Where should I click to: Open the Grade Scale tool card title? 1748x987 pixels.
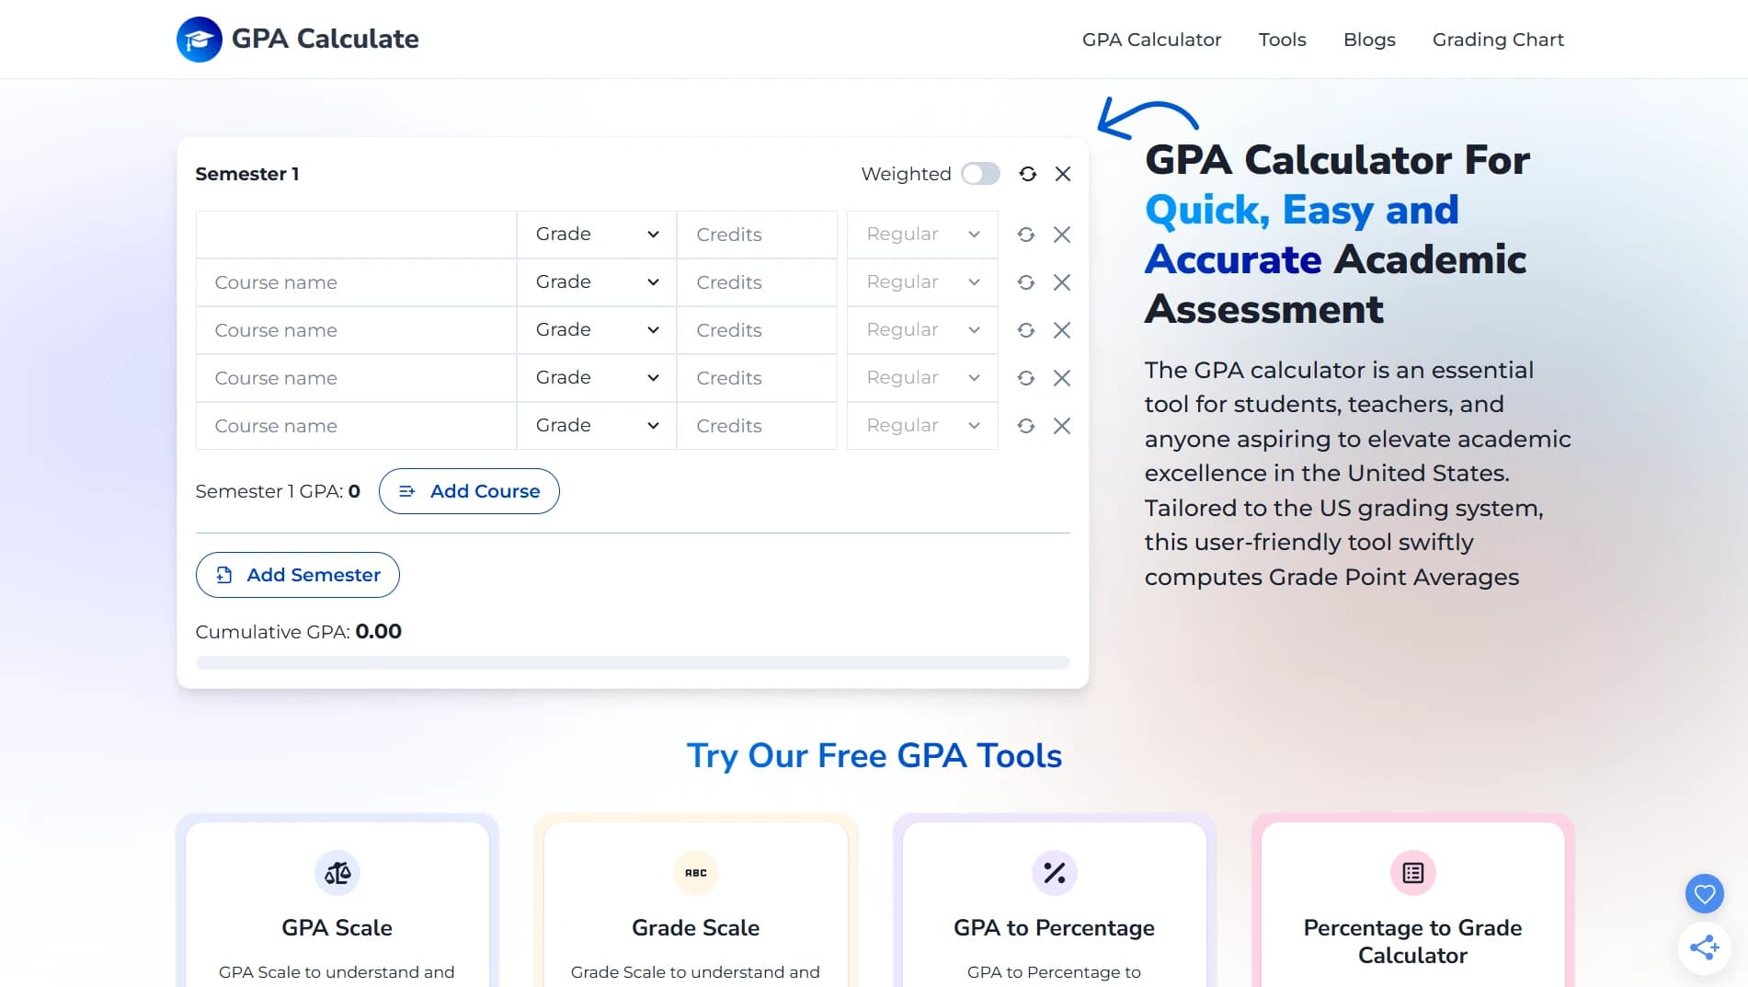pyautogui.click(x=696, y=927)
